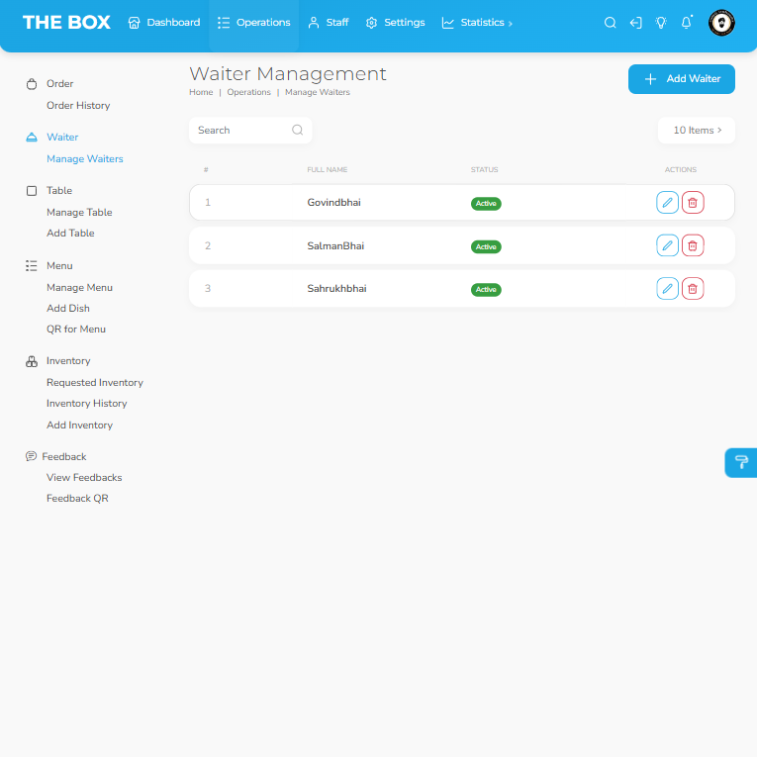Screen dimensions: 757x757
Task: Edit waiter SalmanBhai with pencil icon
Action: tap(668, 245)
